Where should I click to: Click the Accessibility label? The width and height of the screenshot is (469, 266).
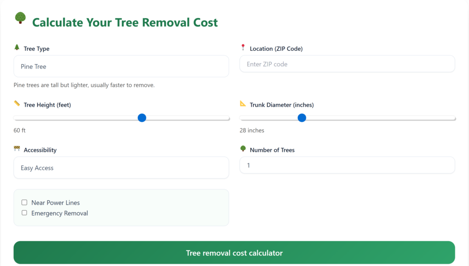point(40,150)
